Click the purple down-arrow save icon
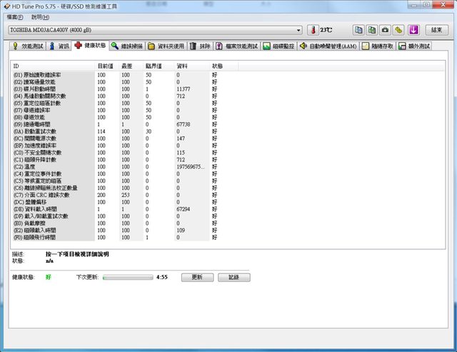457x352 pixels. tap(413, 30)
